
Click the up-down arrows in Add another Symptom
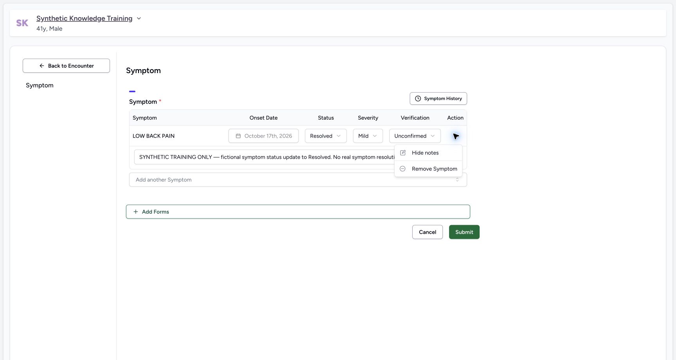tap(457, 180)
